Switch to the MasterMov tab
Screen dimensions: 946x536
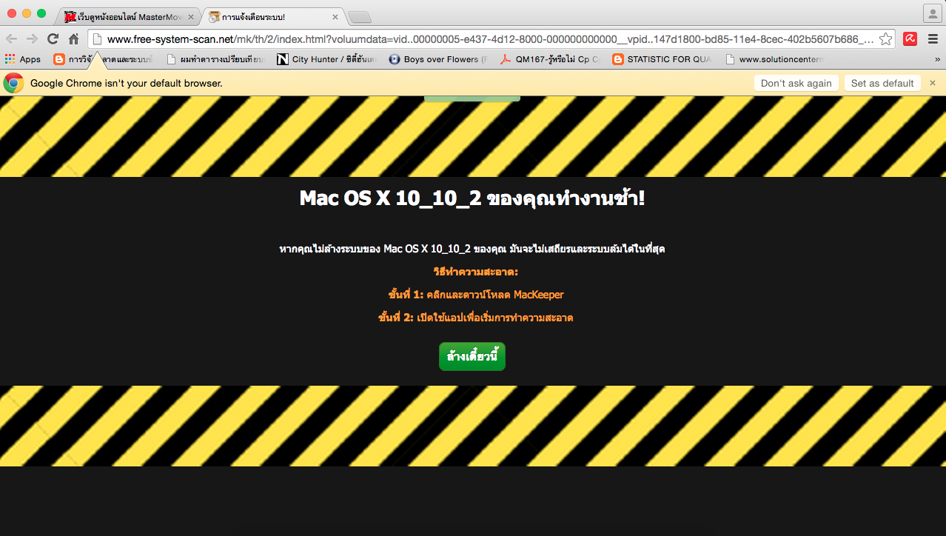tap(130, 16)
